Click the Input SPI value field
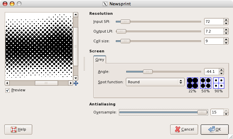The height and width of the screenshot is (139, 233). pyautogui.click(x=214, y=22)
